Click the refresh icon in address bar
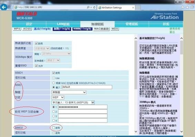195x137 pixels. 94,7
